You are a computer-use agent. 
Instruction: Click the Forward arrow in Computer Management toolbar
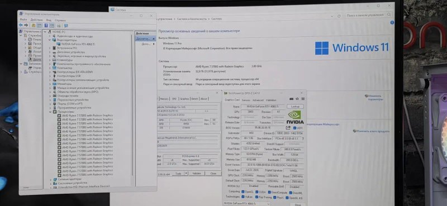click(26, 25)
